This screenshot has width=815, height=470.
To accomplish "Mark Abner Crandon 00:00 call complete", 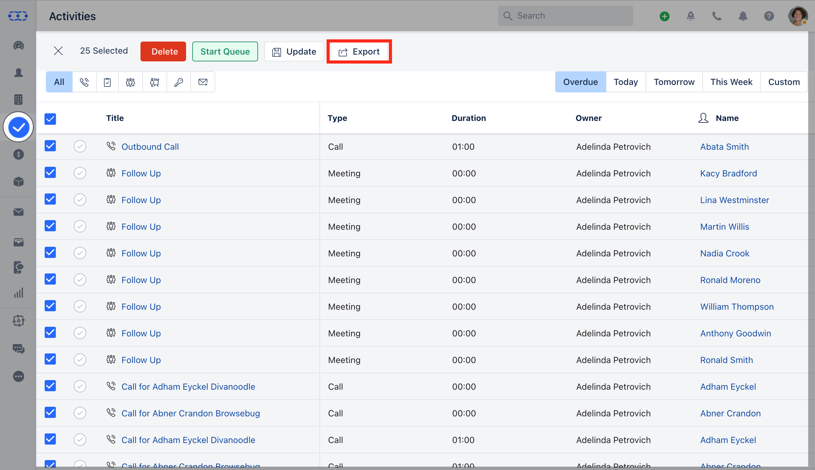I will (x=80, y=413).
